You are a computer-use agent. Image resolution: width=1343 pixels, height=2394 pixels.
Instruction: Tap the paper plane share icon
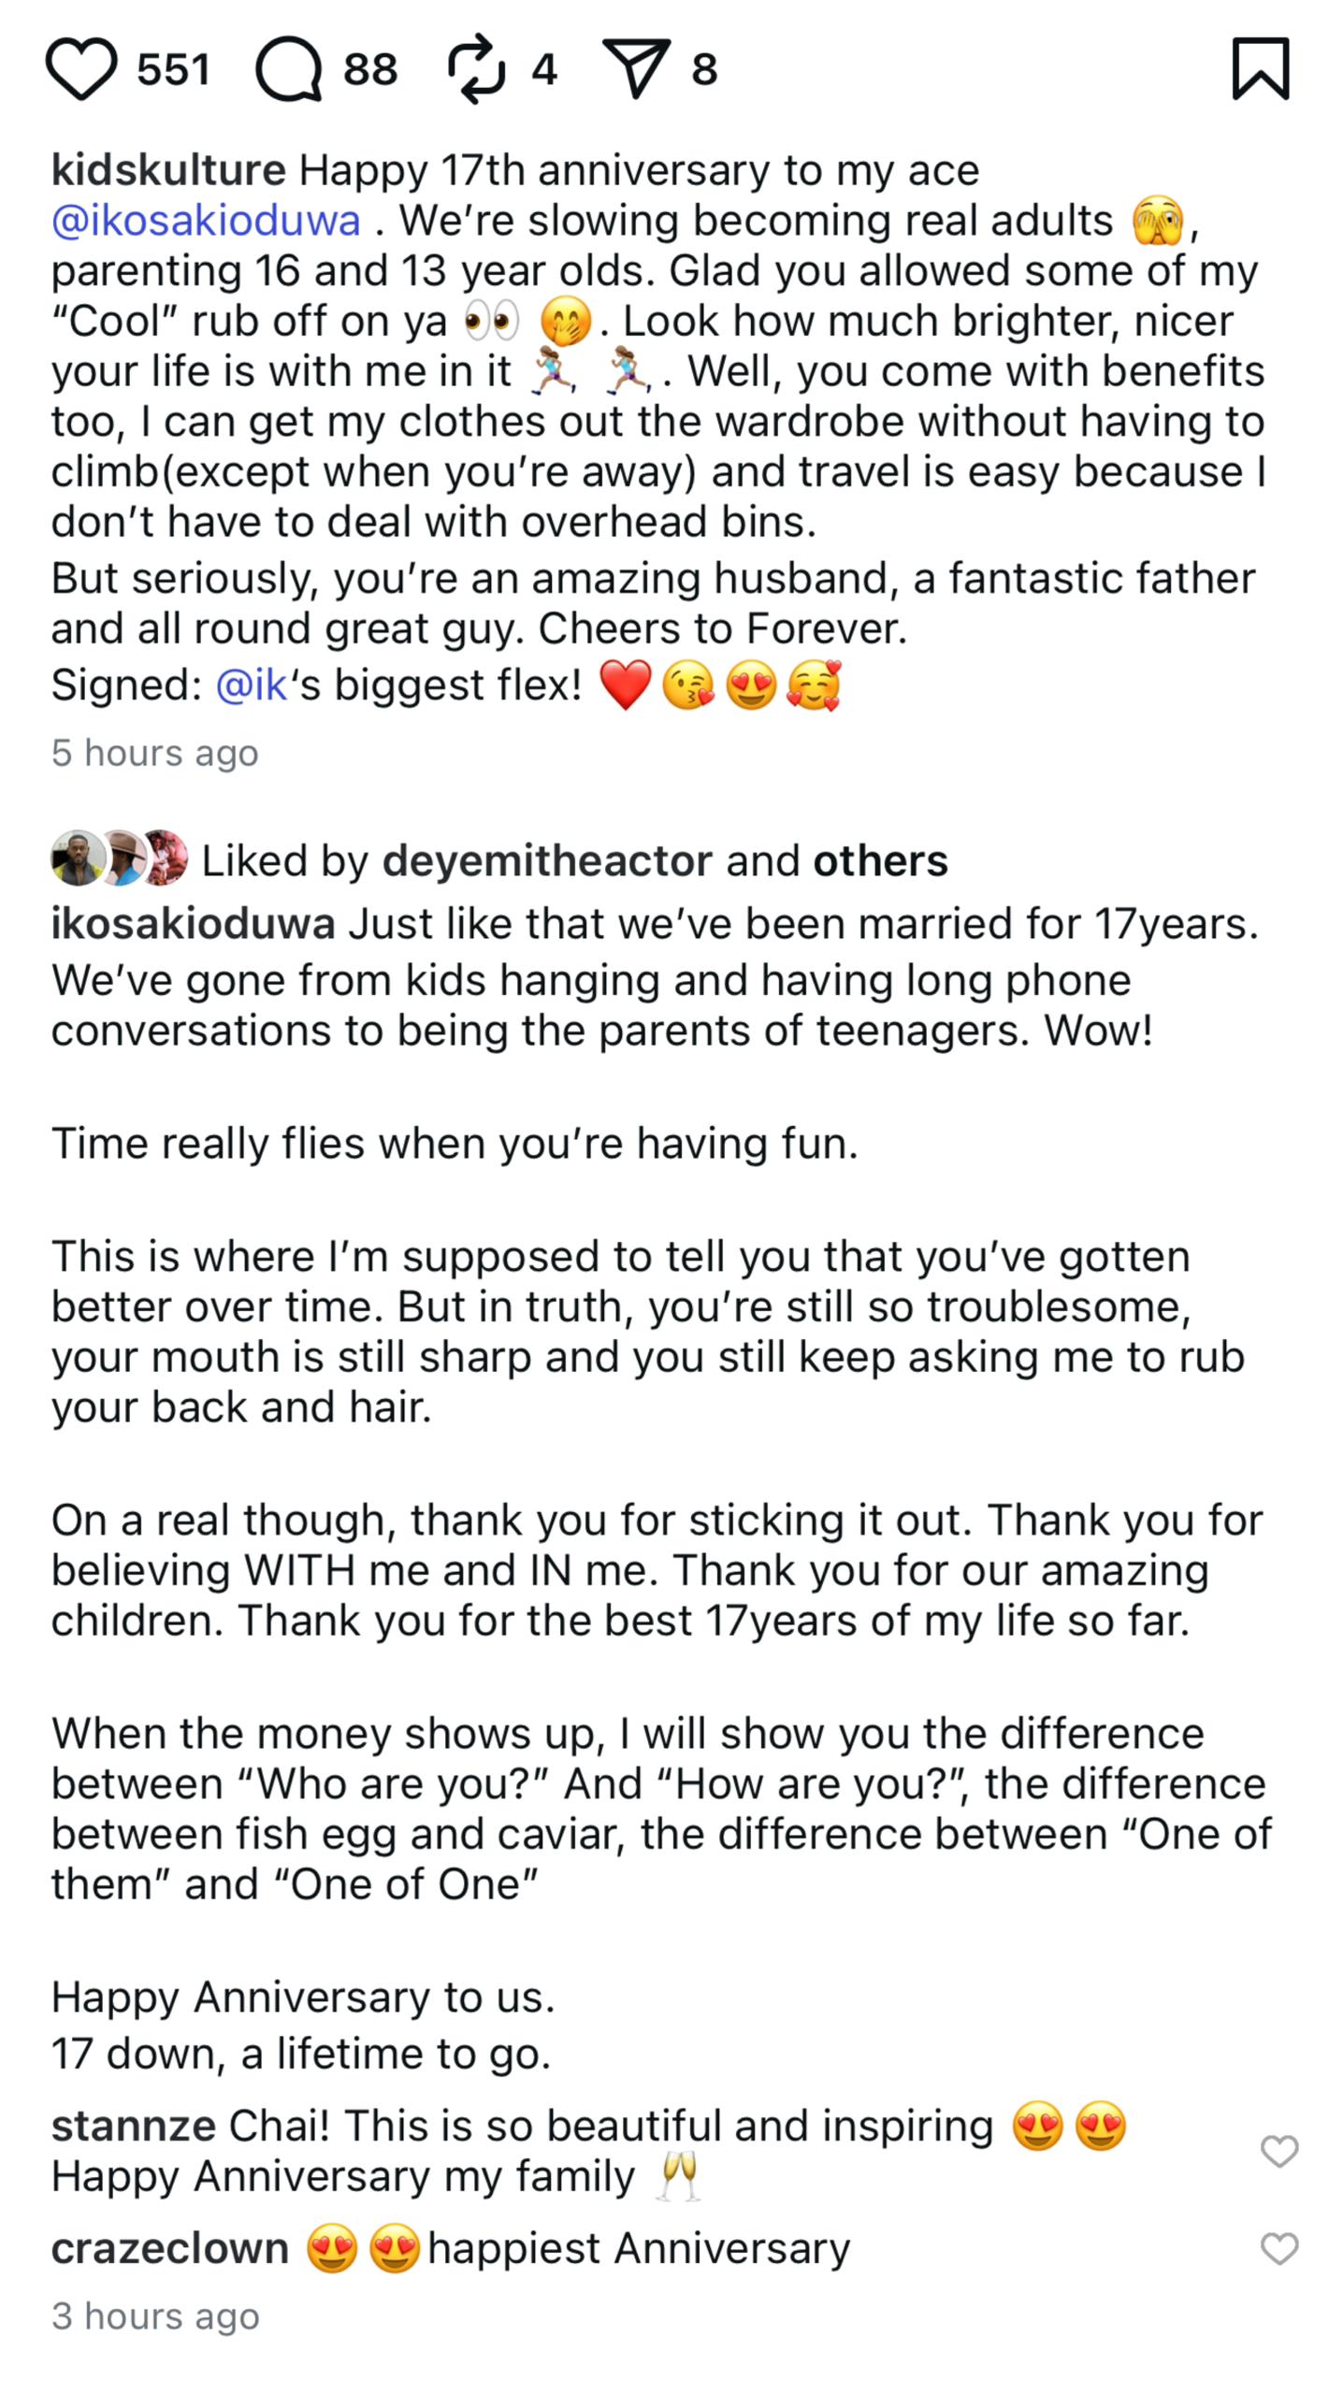pyautogui.click(x=637, y=69)
